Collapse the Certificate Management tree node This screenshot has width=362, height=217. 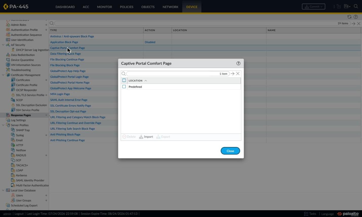(3, 75)
